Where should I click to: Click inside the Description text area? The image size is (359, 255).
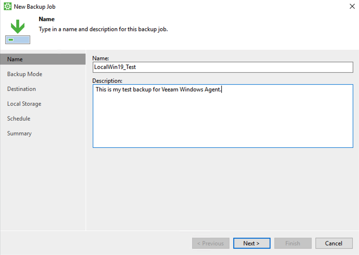[223, 116]
